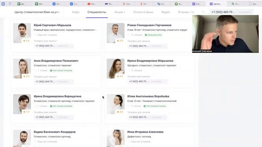The image size is (262, 147).
Task: Click green badge on Юлия Воробьёва card
Action: click(x=155, y=106)
